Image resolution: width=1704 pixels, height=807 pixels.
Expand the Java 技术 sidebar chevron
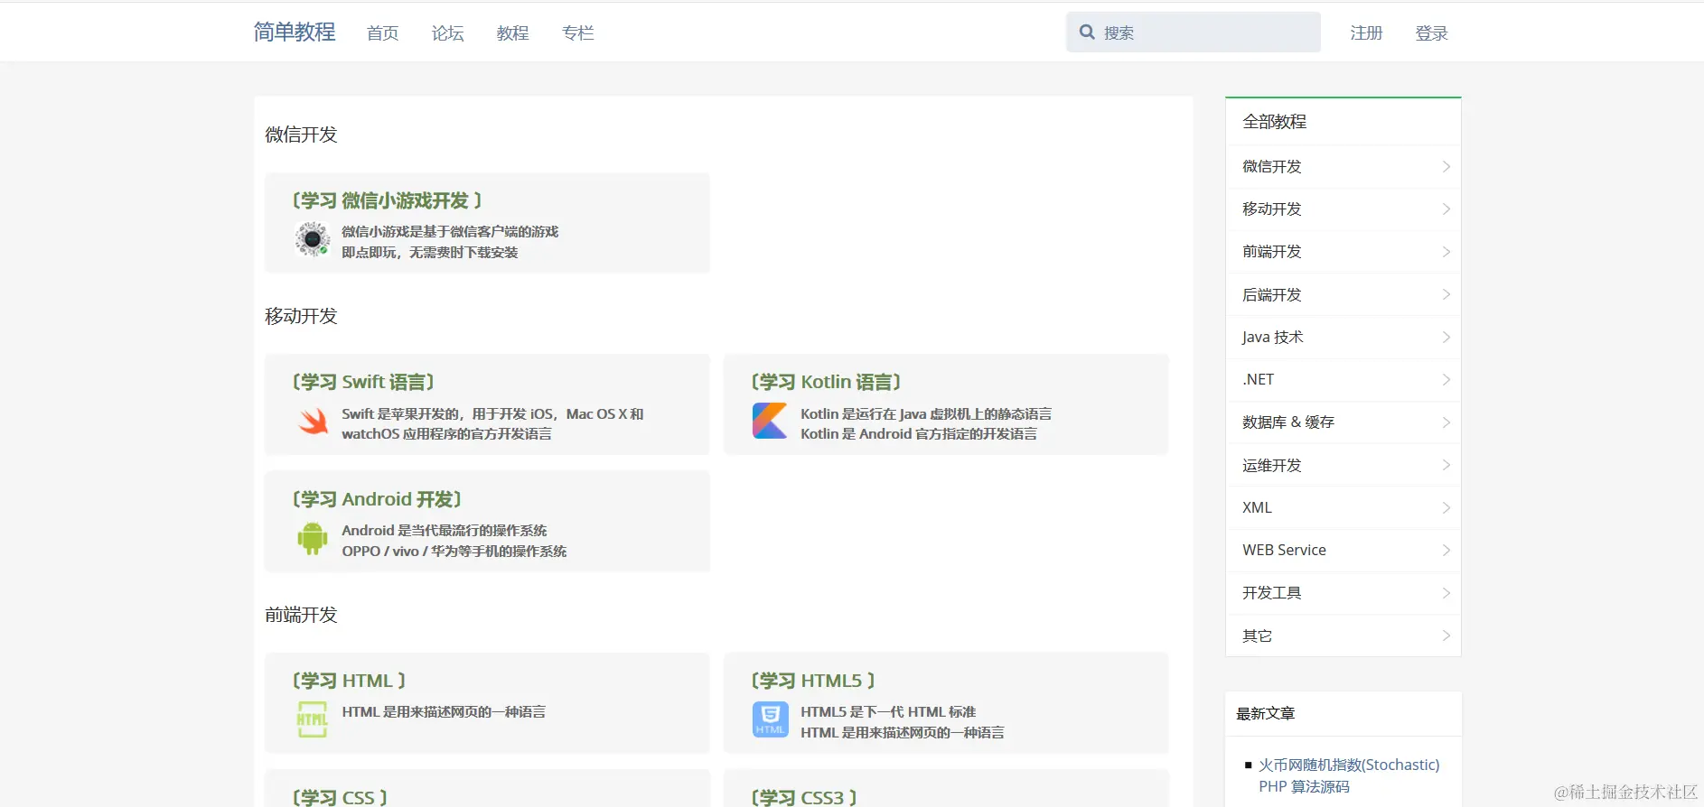(x=1446, y=337)
